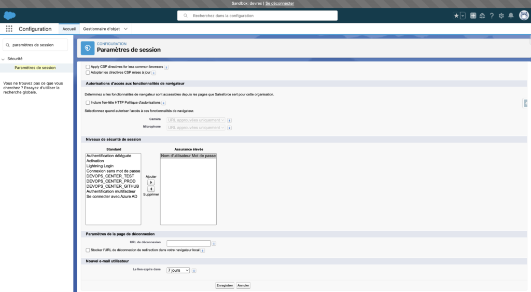Open the Help question mark icon

[492, 16]
